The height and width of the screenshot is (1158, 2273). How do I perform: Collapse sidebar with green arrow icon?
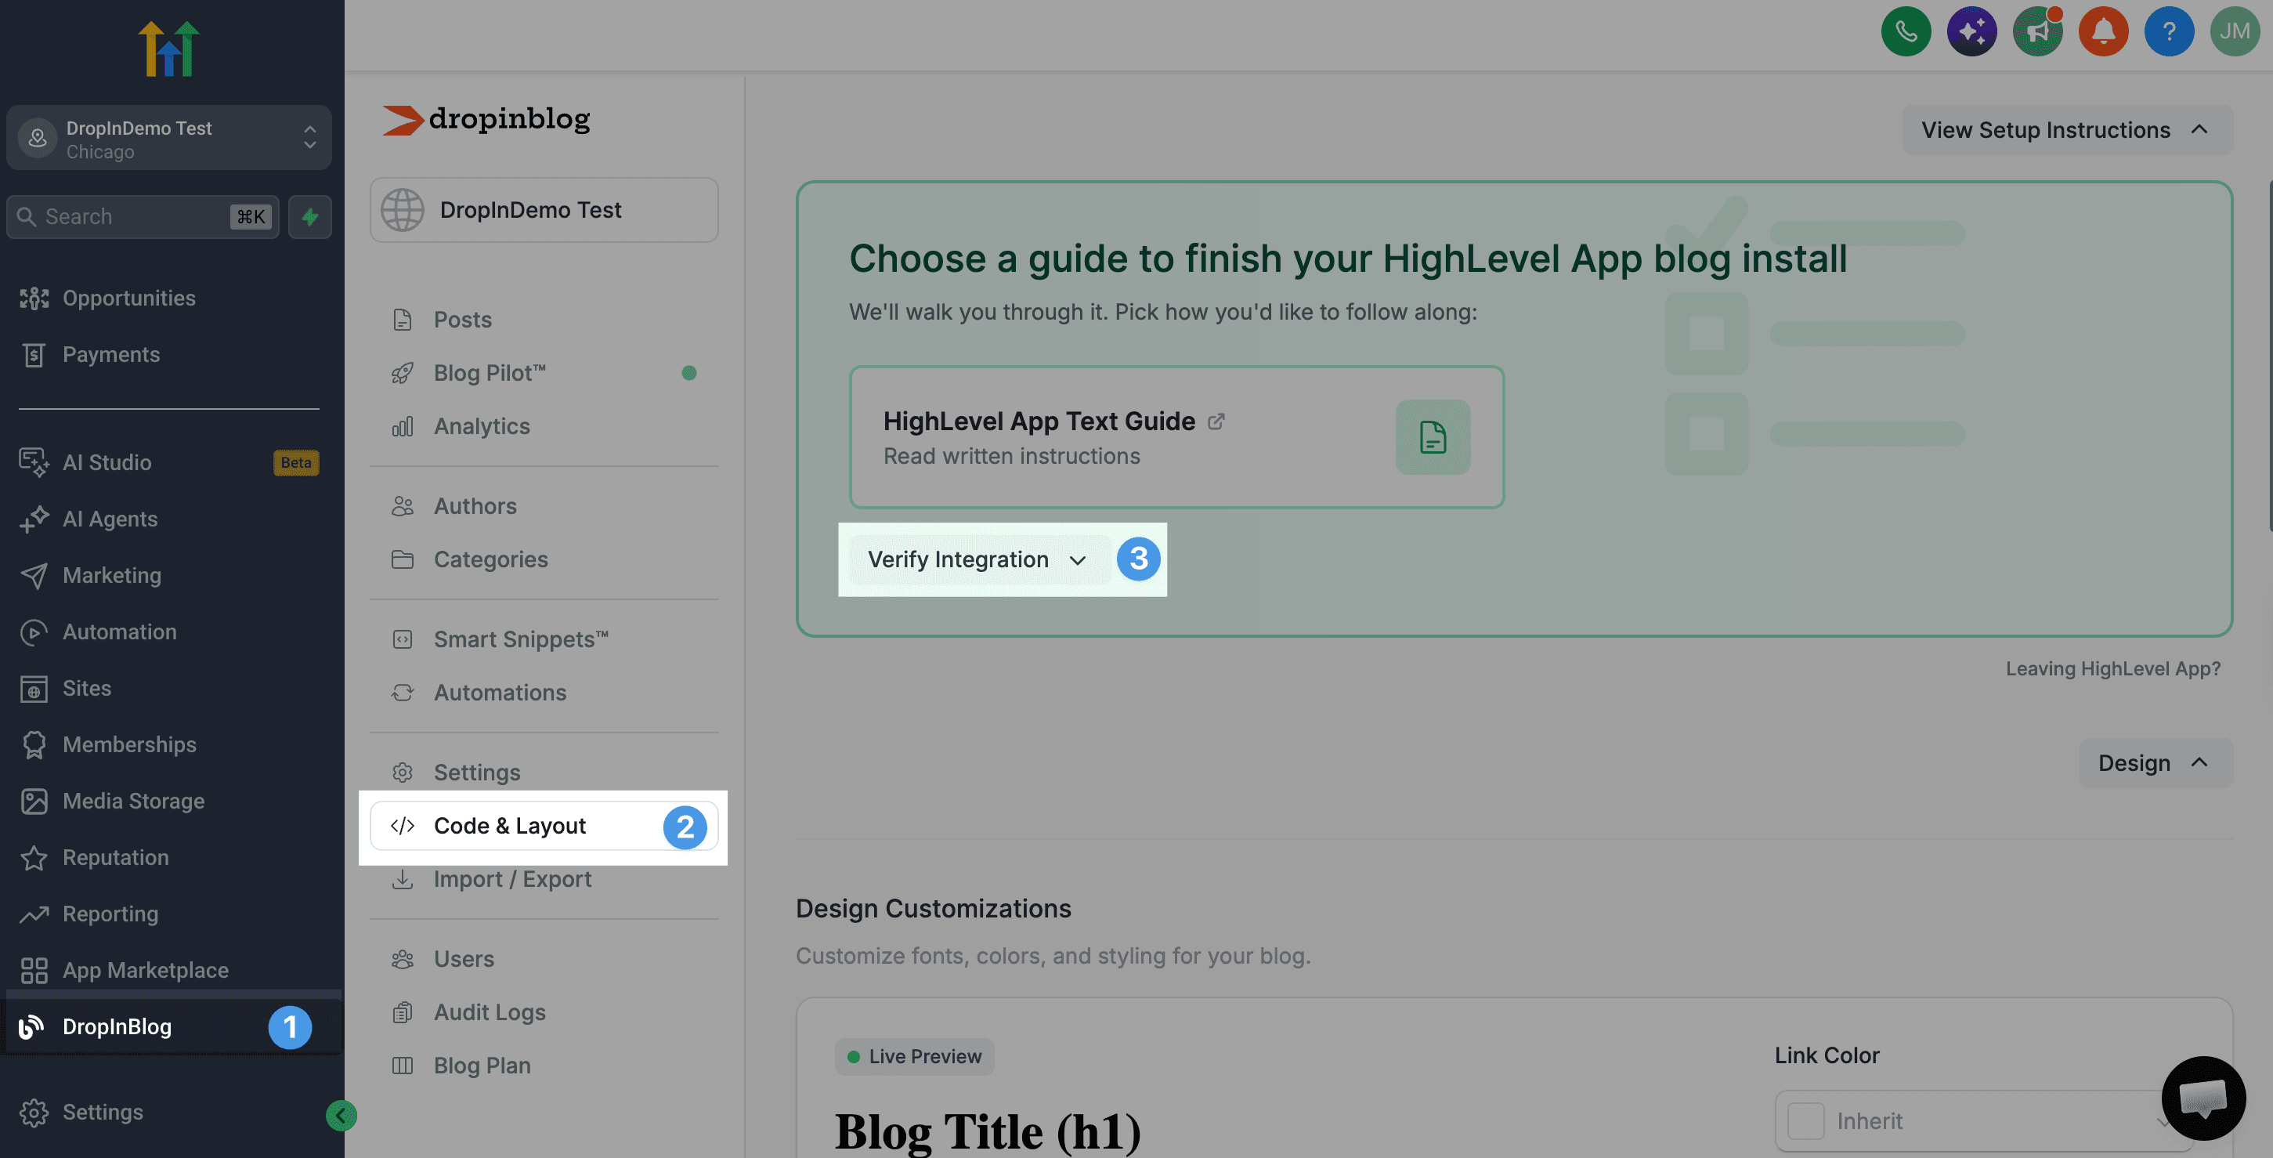pyautogui.click(x=341, y=1116)
